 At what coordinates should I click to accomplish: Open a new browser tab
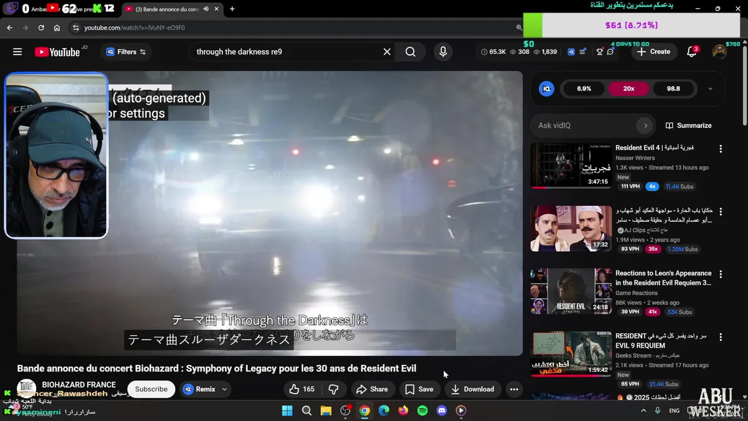click(232, 9)
